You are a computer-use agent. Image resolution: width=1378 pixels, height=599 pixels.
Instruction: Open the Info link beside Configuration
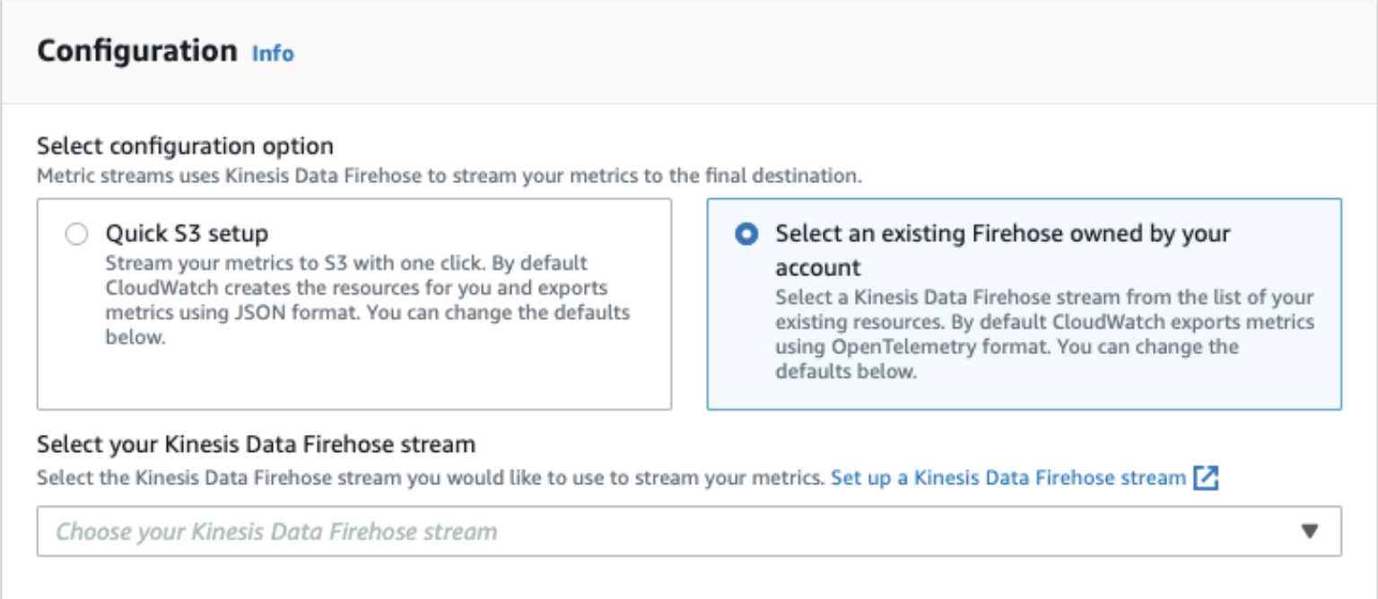(273, 54)
